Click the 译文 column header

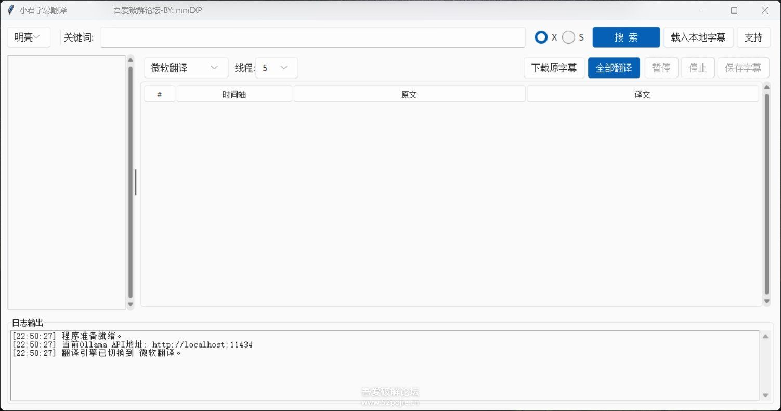[x=643, y=94]
